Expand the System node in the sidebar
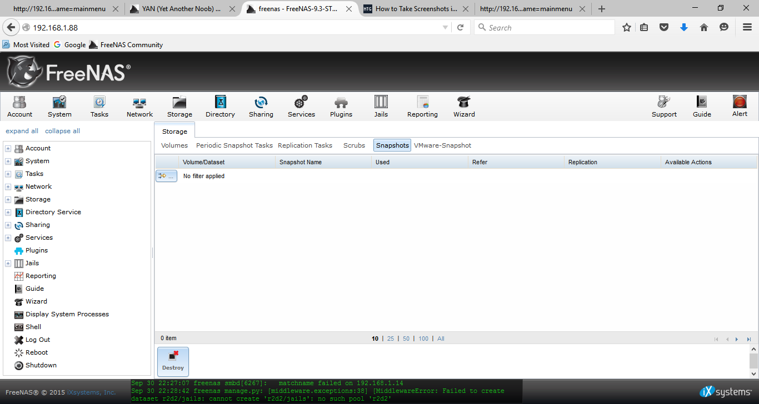The width and height of the screenshot is (759, 404). coord(8,161)
